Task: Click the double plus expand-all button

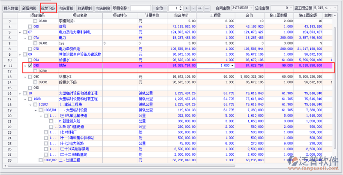Action: click(x=200, y=8)
